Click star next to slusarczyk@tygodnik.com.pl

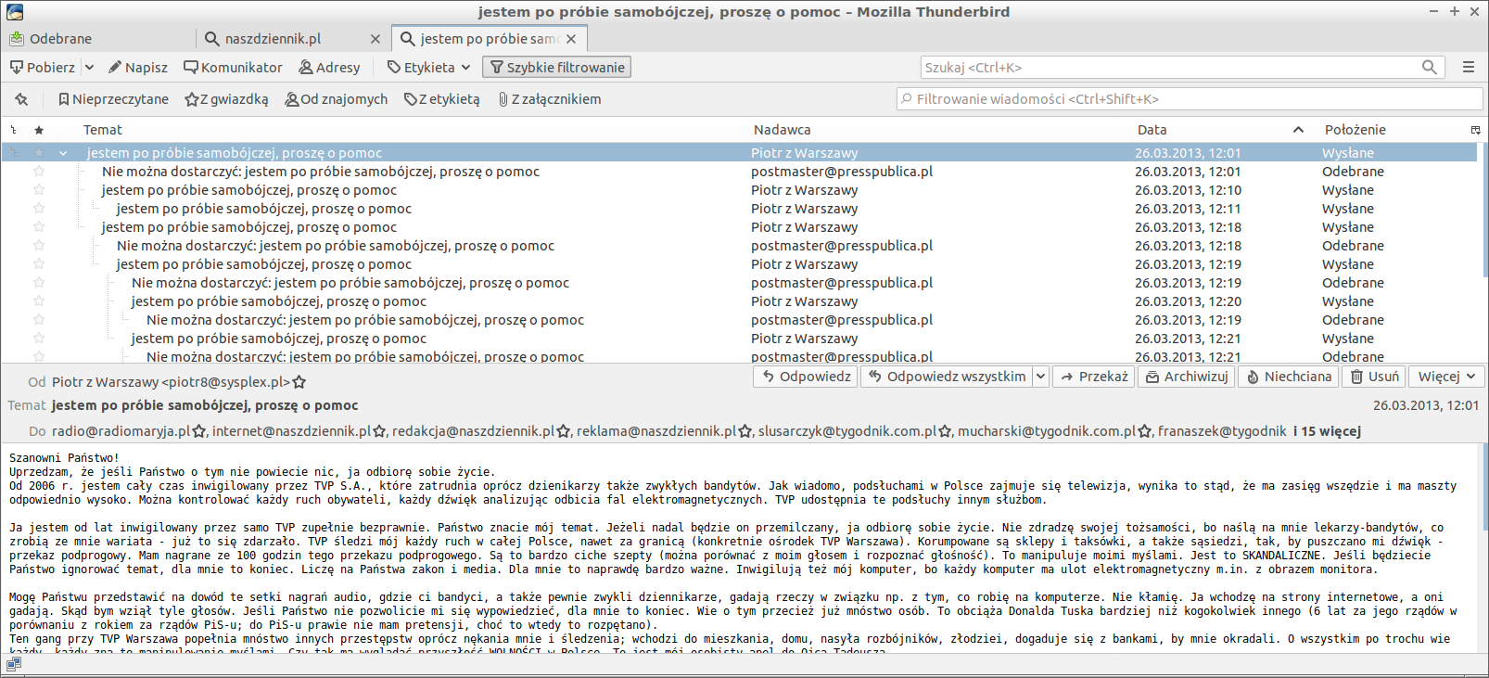945,431
